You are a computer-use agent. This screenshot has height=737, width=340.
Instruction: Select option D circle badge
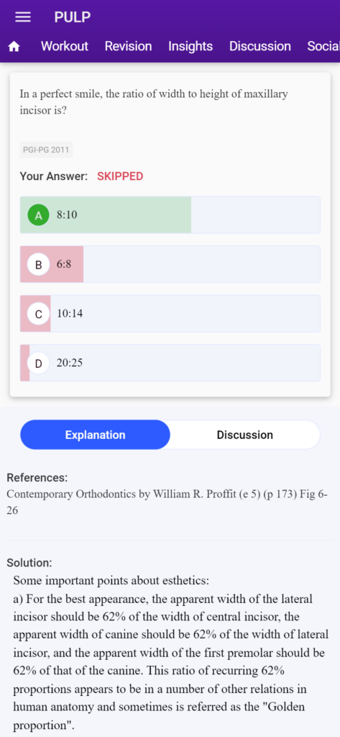click(x=39, y=363)
